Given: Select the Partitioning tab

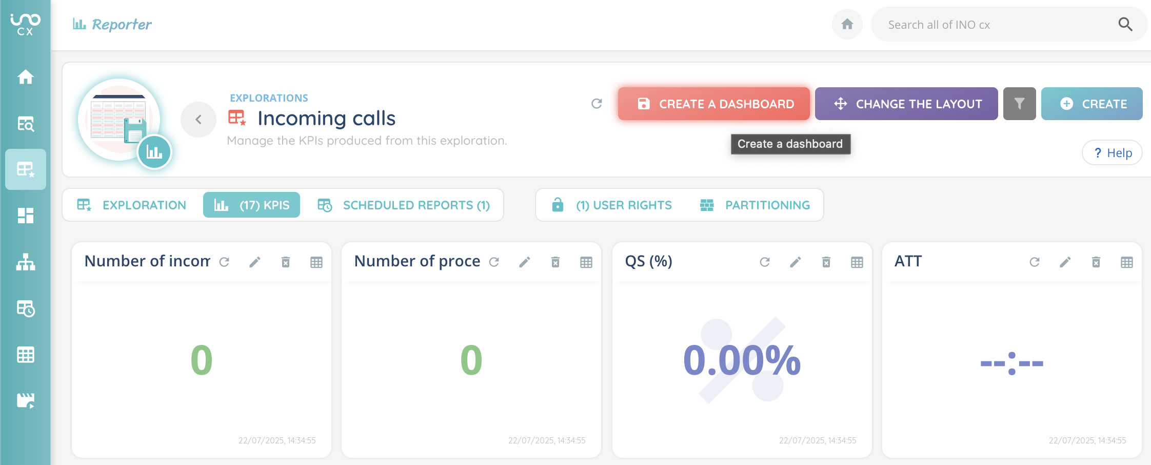Looking at the screenshot, I should pyautogui.click(x=756, y=205).
